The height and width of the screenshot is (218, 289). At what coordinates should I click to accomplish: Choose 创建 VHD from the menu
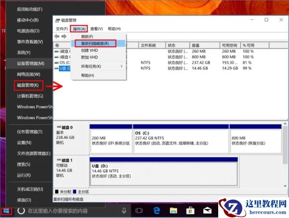coord(99,50)
